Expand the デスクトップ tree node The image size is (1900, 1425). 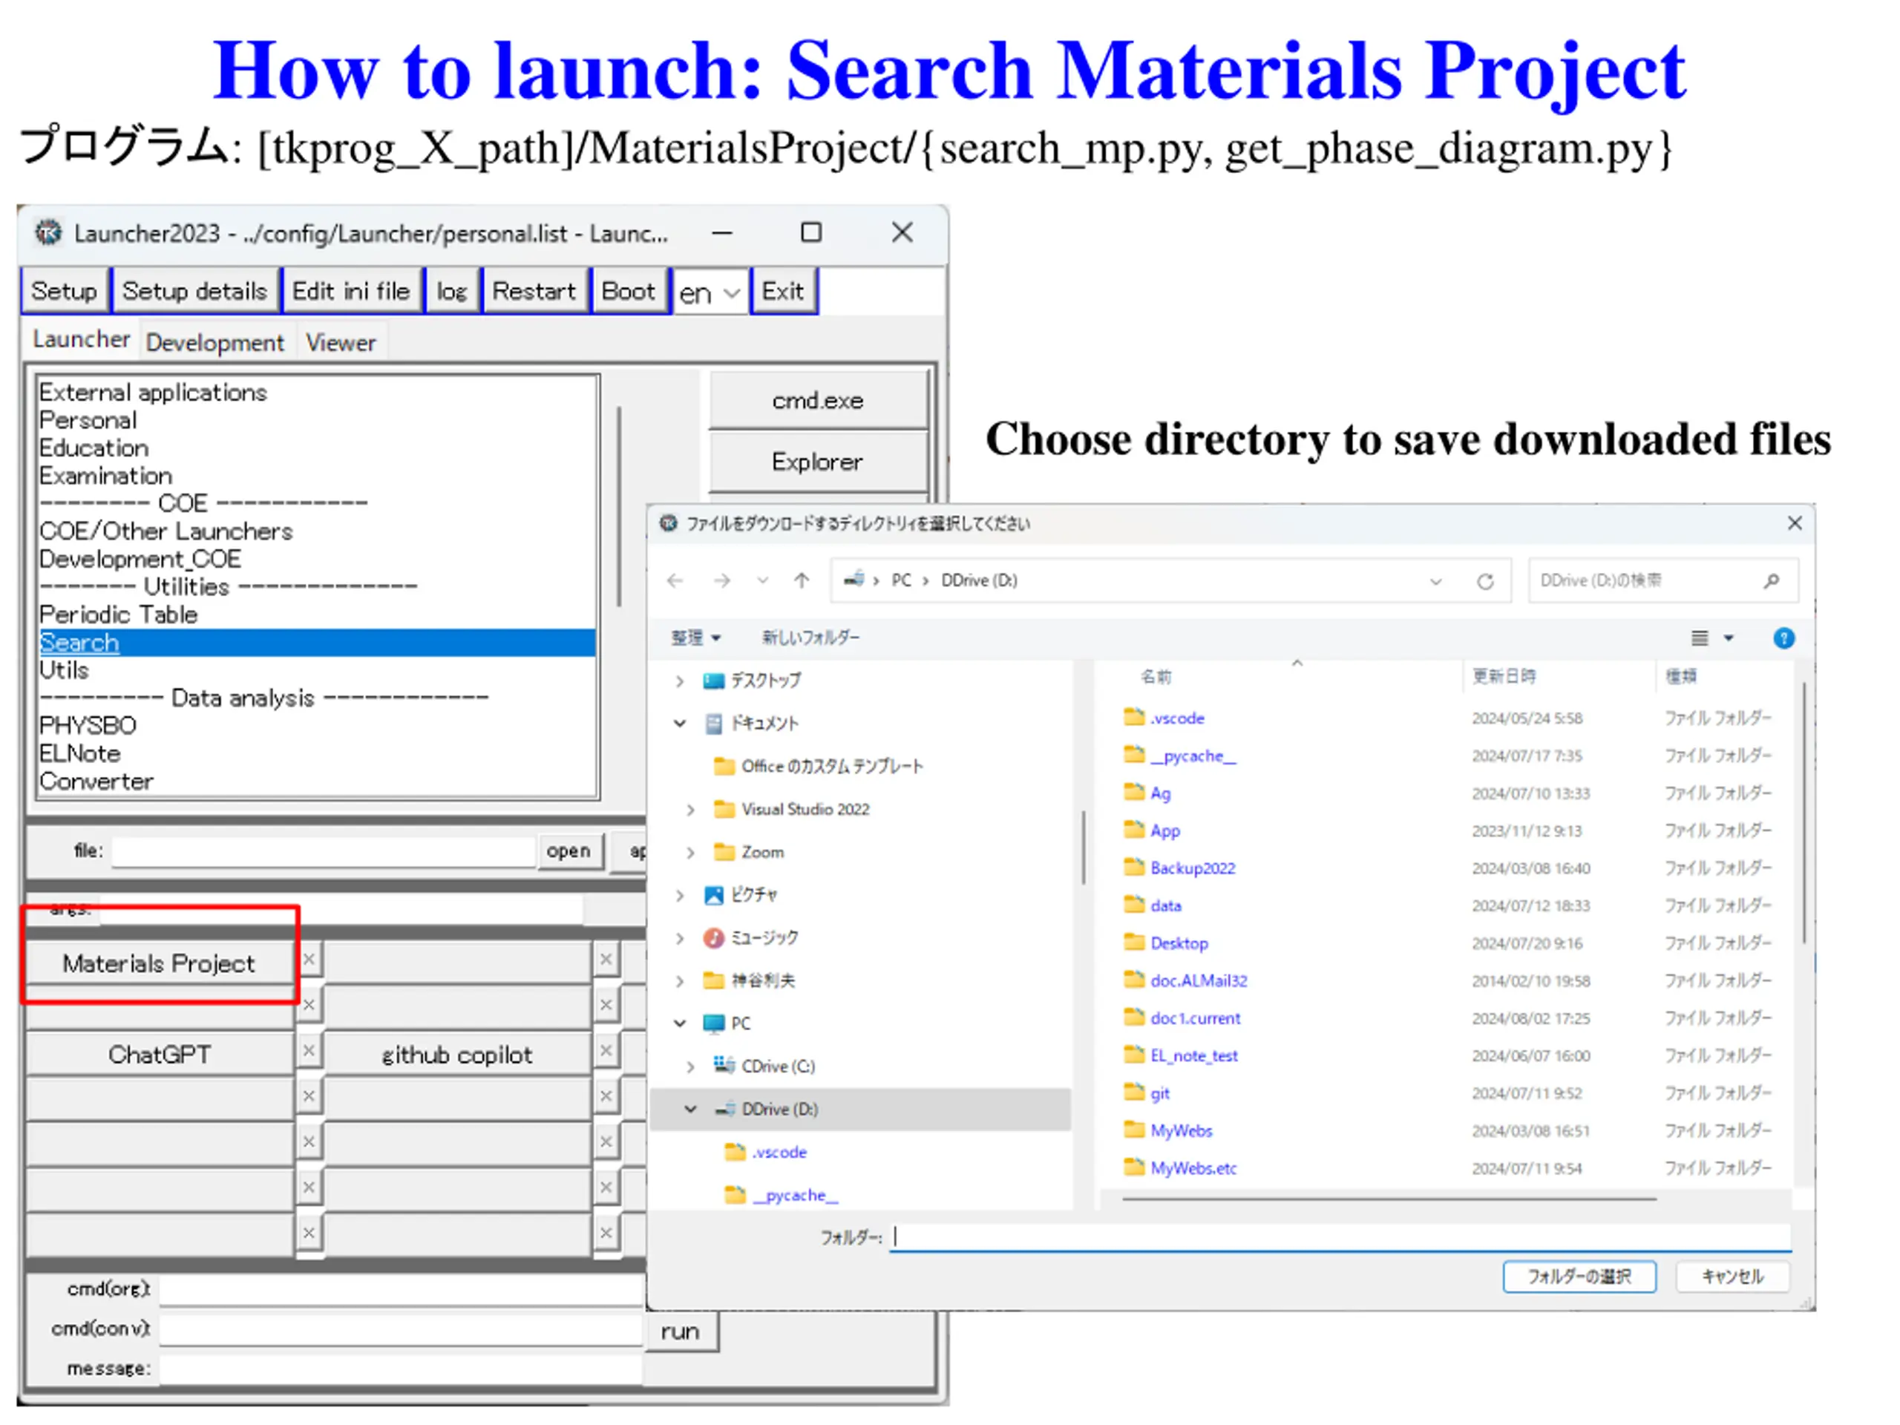[679, 681]
